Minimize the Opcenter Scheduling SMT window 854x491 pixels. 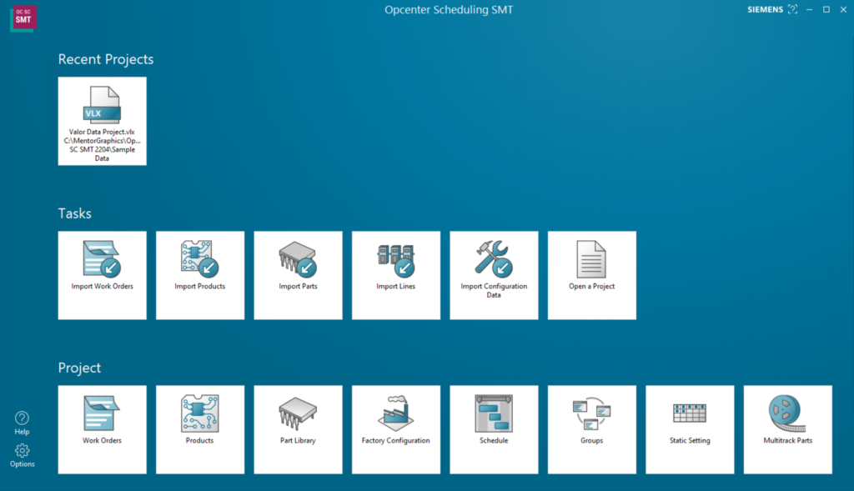coord(809,10)
